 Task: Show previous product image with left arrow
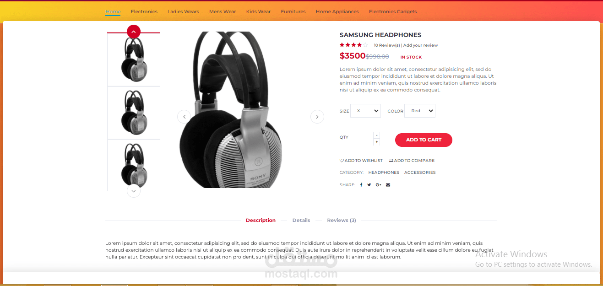point(184,117)
